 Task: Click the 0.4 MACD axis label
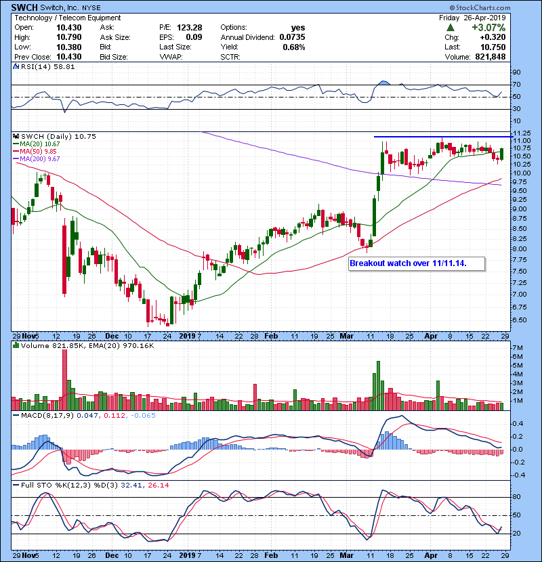518,424
